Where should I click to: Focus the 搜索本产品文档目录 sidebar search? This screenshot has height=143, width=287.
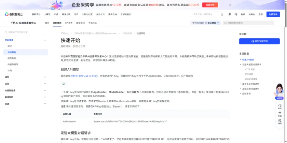tap(25, 32)
